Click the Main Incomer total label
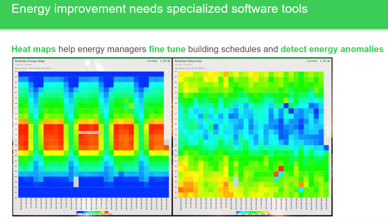Screen dimensions: 388x222 [x=33, y=68]
